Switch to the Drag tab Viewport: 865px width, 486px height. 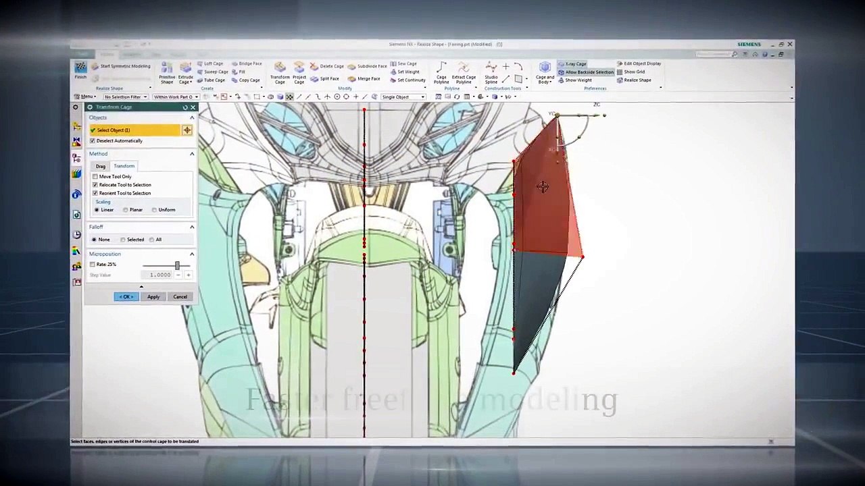pos(101,166)
